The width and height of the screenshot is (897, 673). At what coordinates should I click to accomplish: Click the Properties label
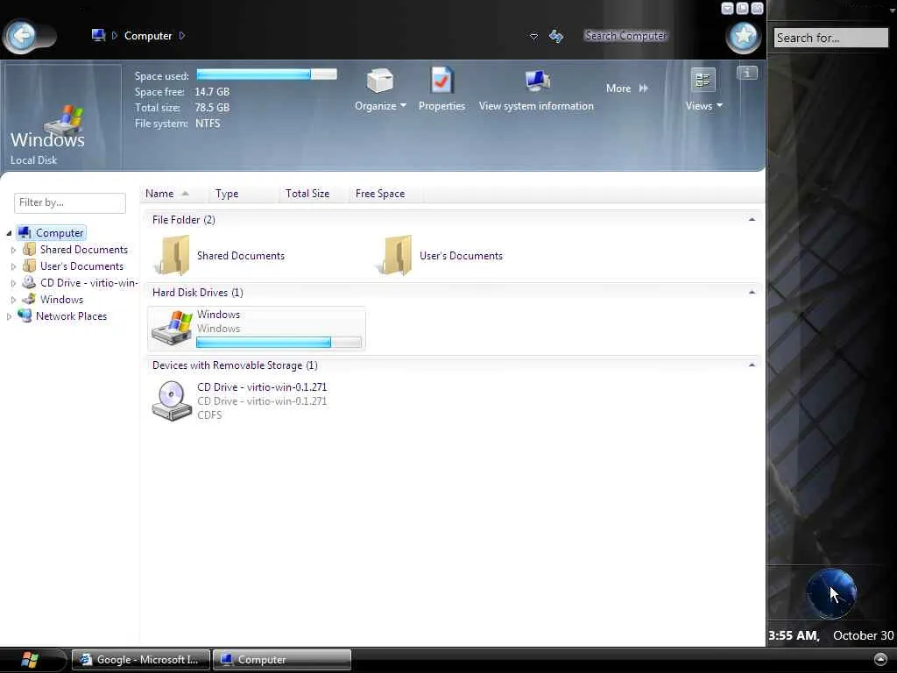pyautogui.click(x=441, y=106)
